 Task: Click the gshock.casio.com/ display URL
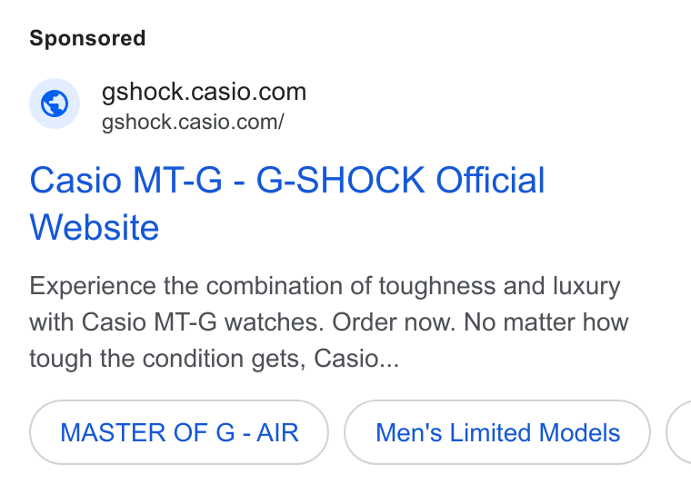(x=193, y=122)
